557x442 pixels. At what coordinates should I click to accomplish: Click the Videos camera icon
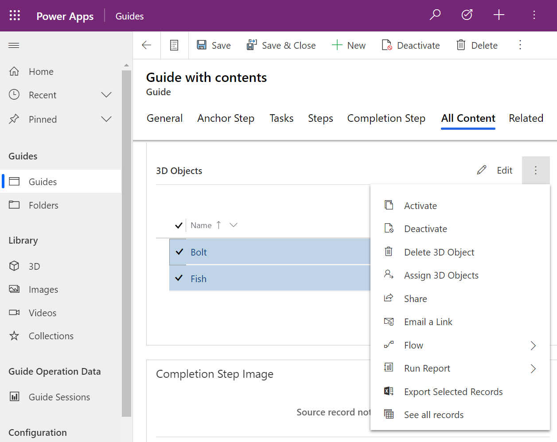(14, 313)
